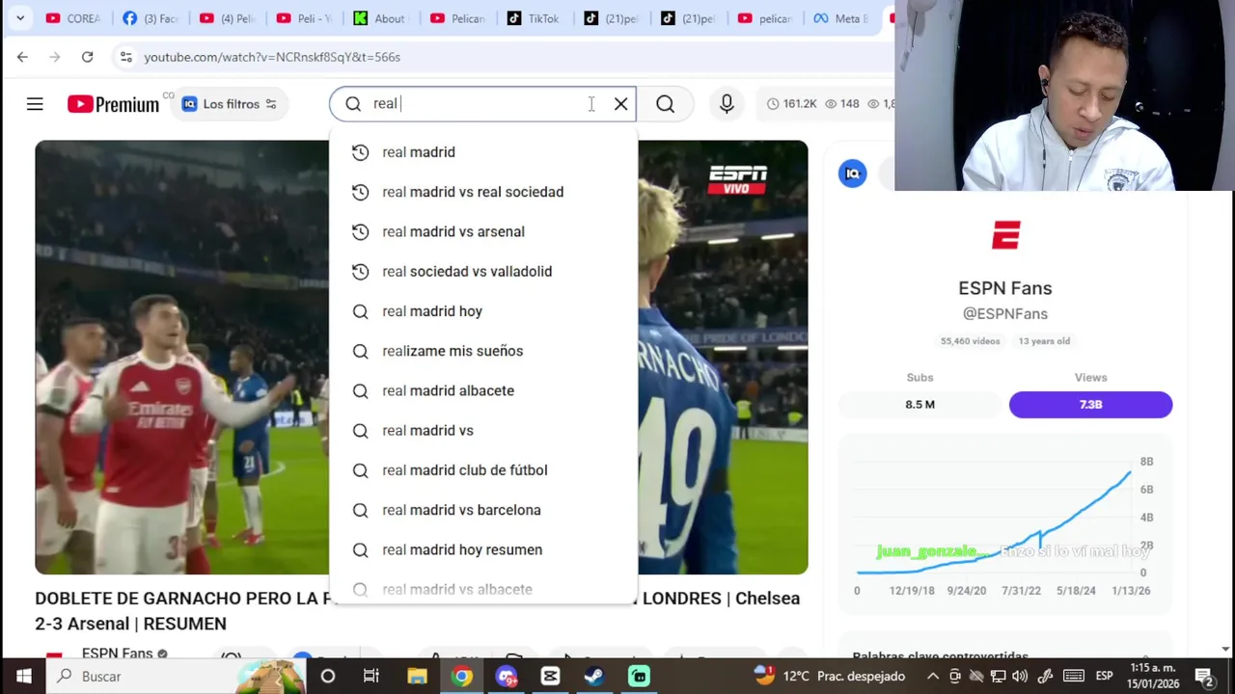Select suggestion 'real madrid vs albacete'
The height and width of the screenshot is (694, 1235).
click(483, 589)
